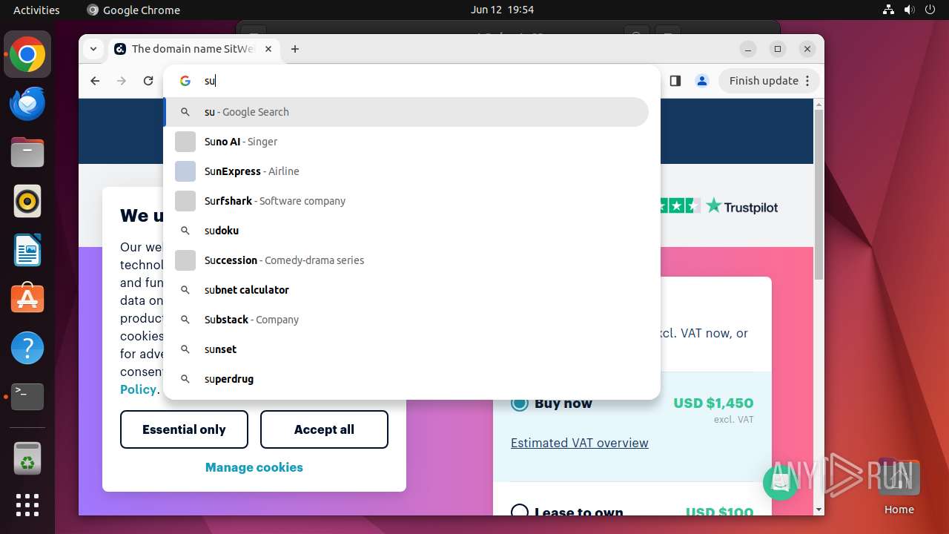Open Ubuntu Software store icon
The image size is (949, 534).
27,299
